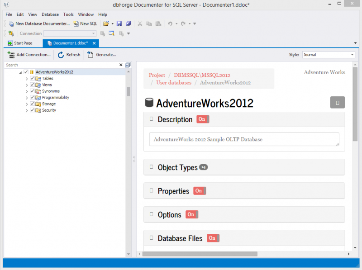
Task: Click the Copy icon in toolbar
Action: point(149,24)
